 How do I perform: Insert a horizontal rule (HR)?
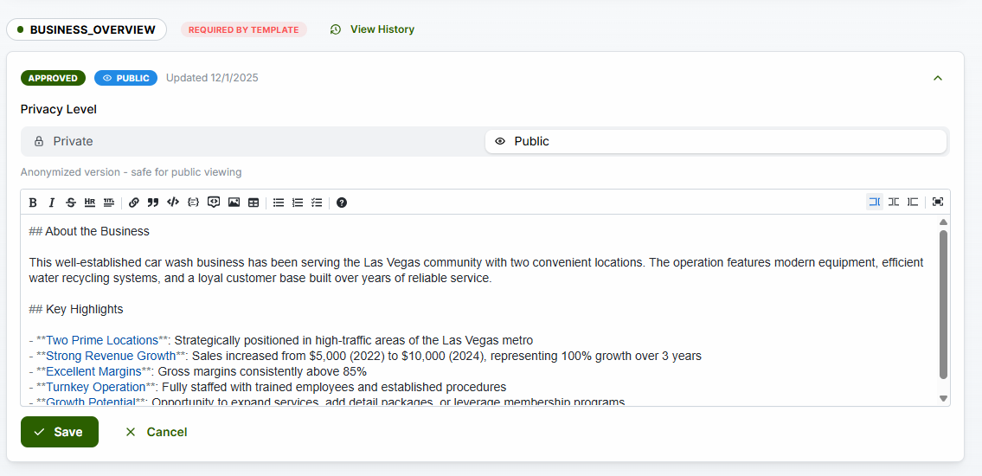[90, 203]
